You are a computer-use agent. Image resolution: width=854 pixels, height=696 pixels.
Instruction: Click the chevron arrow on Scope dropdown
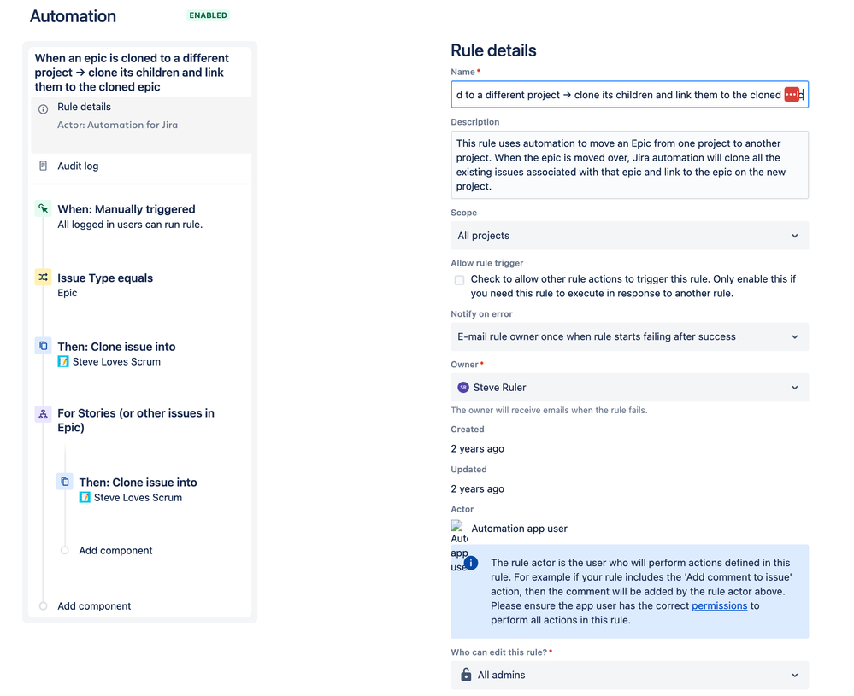pyautogui.click(x=795, y=236)
